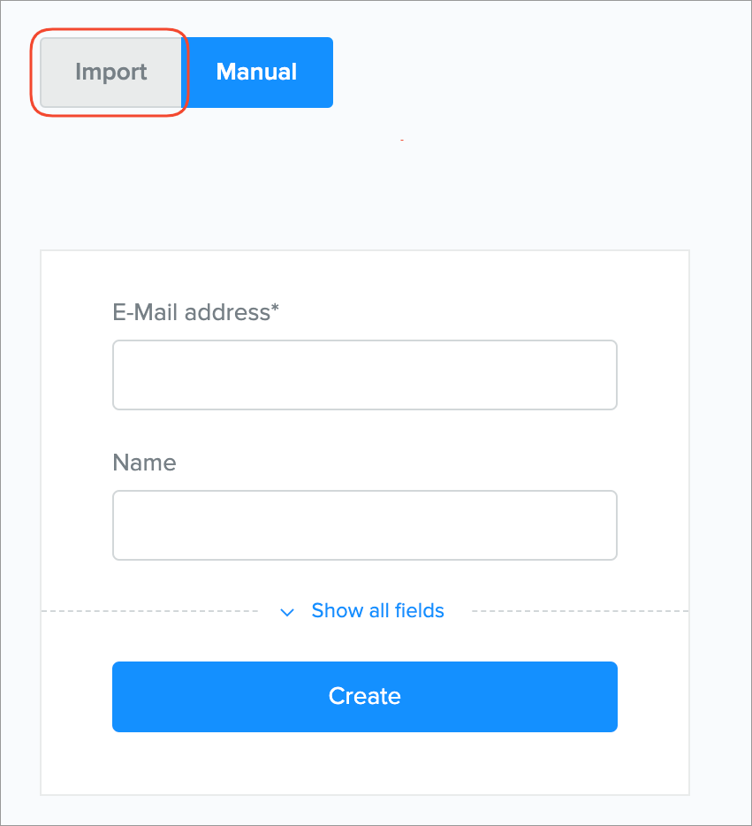Click the blue Show all fields text
This screenshot has width=752, height=826.
(x=377, y=611)
